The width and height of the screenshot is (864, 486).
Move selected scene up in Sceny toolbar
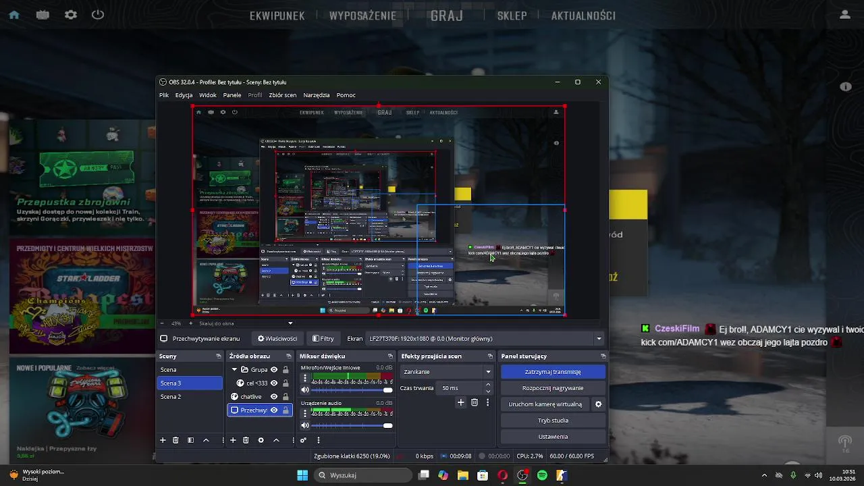pyautogui.click(x=206, y=440)
